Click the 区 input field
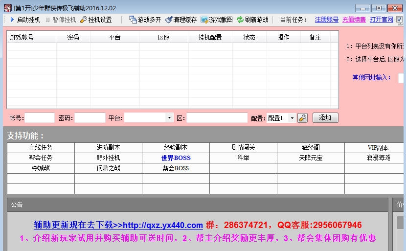 point(217,118)
